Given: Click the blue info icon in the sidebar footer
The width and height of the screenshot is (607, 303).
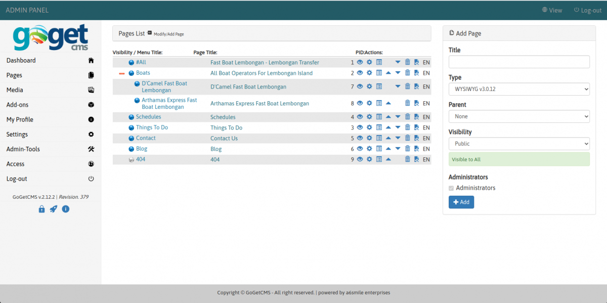Looking at the screenshot, I should 65,209.
